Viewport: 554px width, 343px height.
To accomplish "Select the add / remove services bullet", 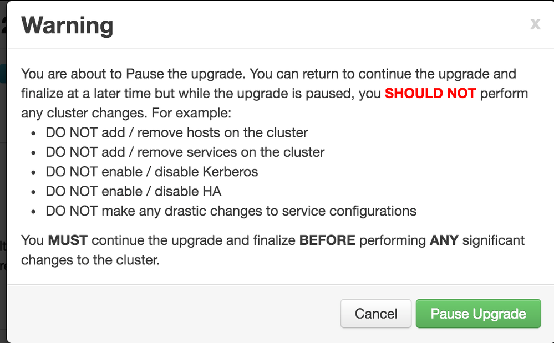I will pyautogui.click(x=185, y=152).
